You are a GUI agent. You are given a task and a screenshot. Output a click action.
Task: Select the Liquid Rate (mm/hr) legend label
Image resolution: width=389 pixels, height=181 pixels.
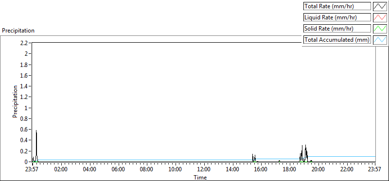coord(337,17)
